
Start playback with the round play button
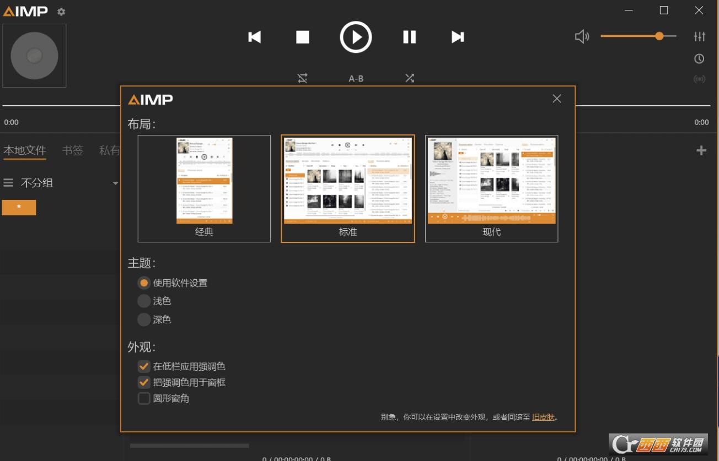click(x=356, y=37)
